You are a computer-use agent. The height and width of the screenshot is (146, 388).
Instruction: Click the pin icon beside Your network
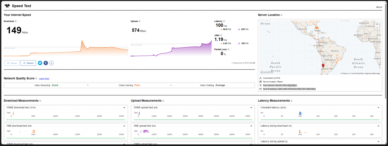(x=261, y=85)
